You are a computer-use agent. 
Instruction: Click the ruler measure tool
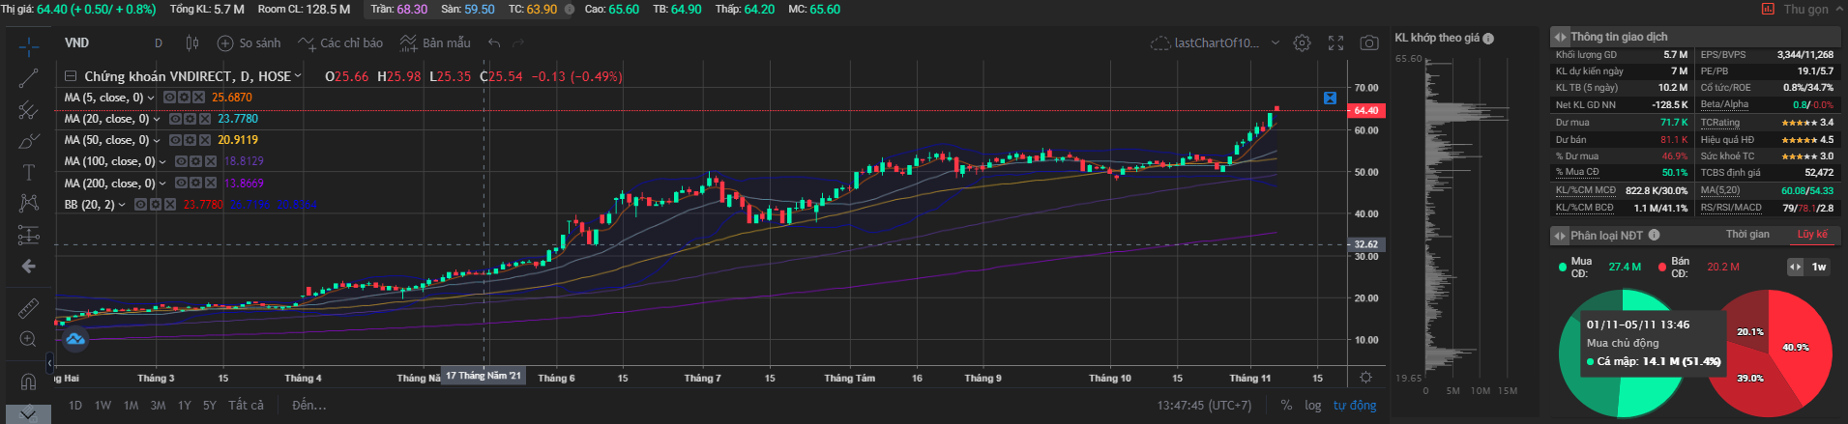[x=28, y=308]
